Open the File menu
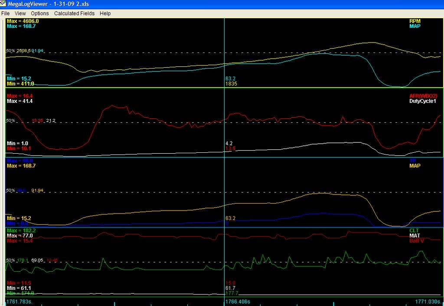 [5, 13]
